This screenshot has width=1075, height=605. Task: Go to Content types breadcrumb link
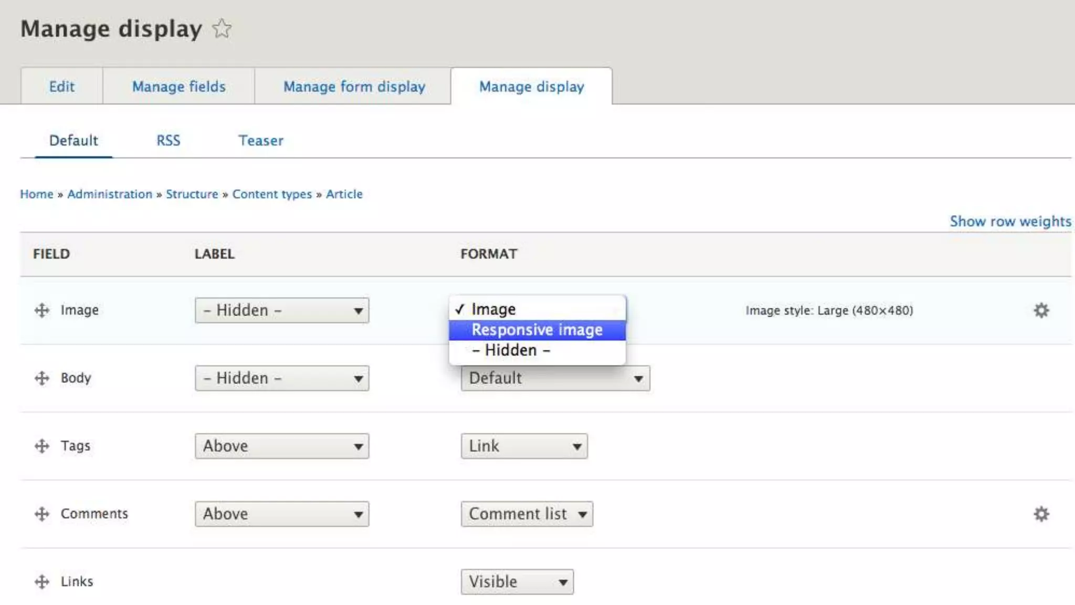[272, 194]
